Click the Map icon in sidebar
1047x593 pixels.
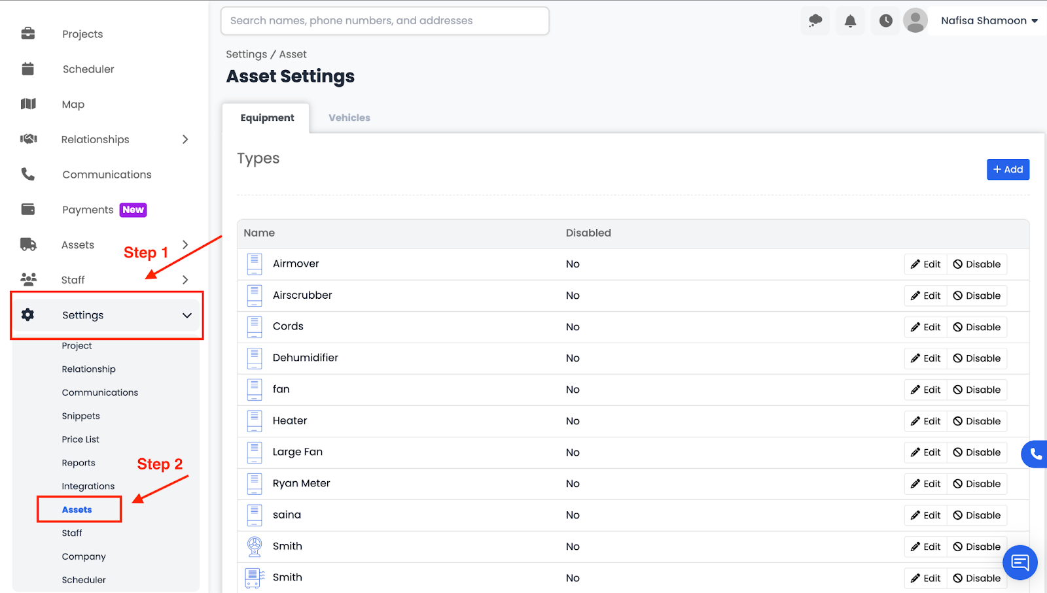pos(28,104)
